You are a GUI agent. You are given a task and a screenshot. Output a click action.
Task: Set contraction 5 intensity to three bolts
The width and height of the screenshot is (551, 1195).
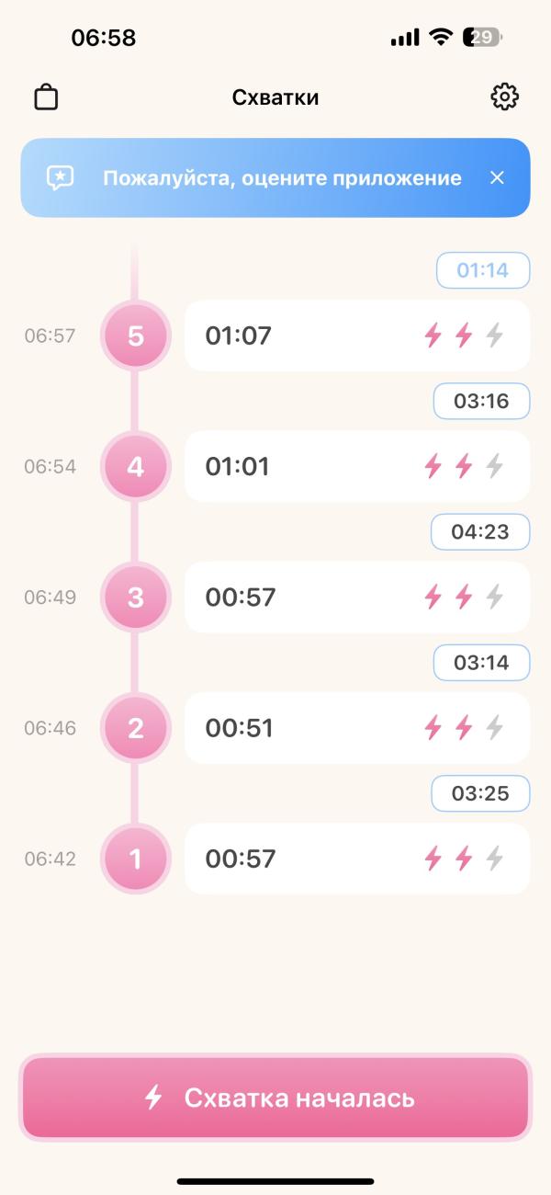point(495,336)
